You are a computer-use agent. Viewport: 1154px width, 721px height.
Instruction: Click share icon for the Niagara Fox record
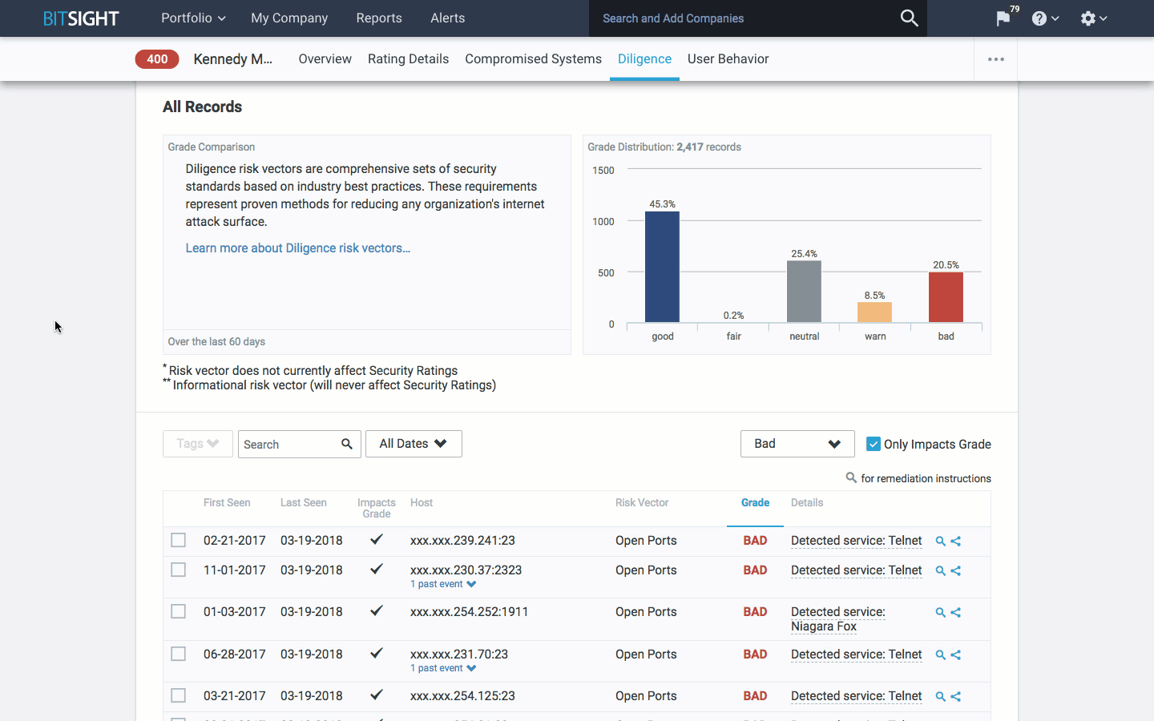[x=955, y=613]
